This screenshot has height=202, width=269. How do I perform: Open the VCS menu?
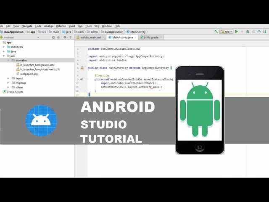click(x=97, y=26)
